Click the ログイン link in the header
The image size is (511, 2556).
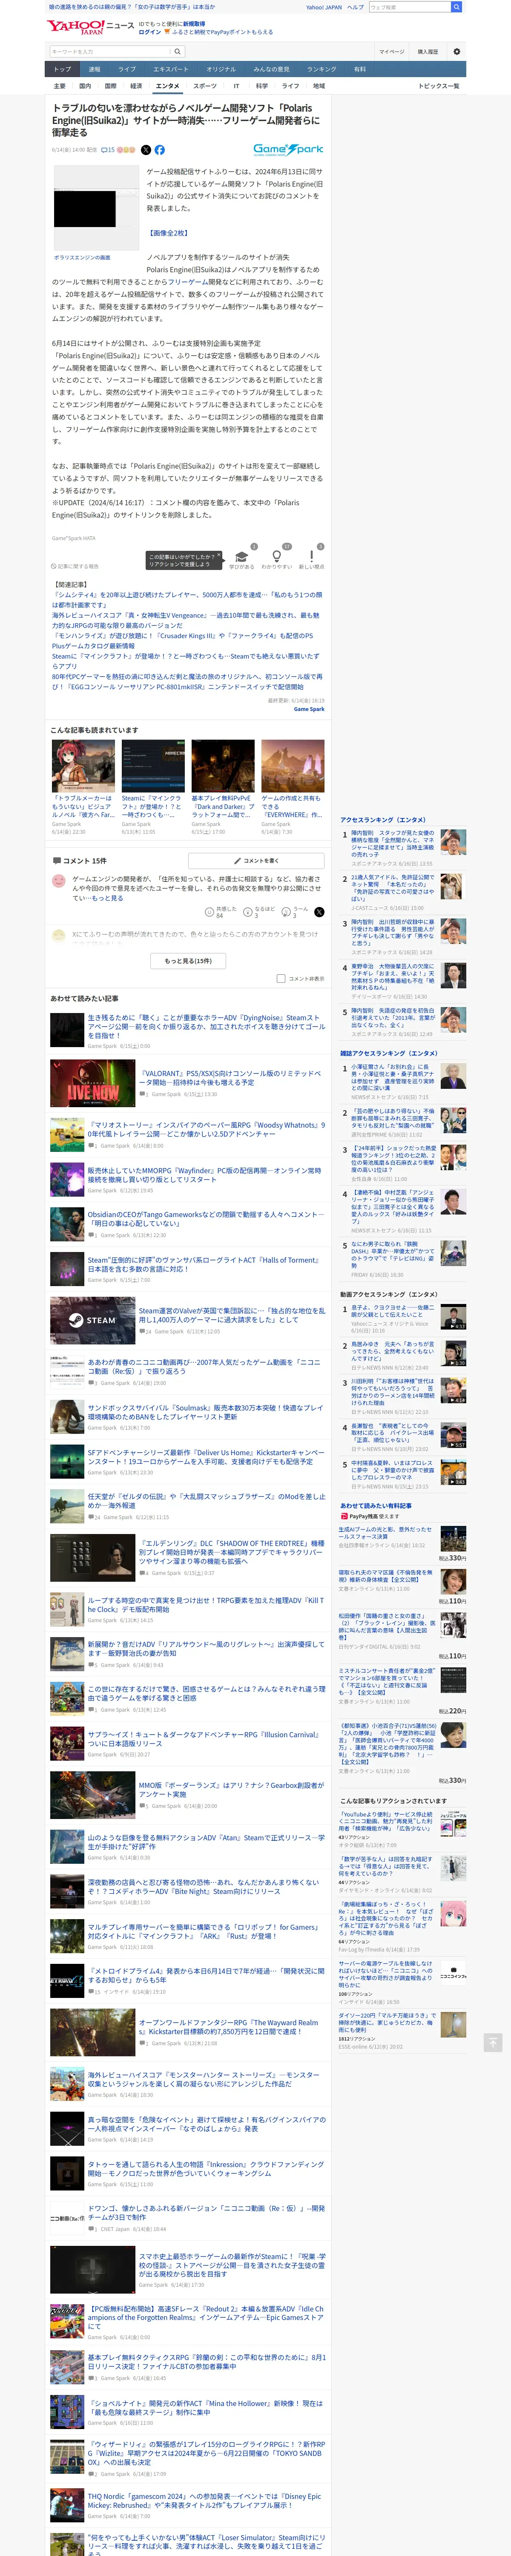pyautogui.click(x=149, y=32)
